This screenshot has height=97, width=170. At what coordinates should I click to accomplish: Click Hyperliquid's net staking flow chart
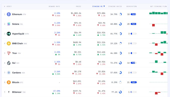tap(158, 32)
